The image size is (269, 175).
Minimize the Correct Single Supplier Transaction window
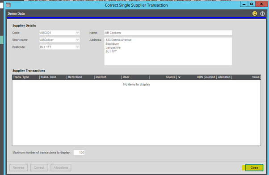pyautogui.click(x=244, y=4)
